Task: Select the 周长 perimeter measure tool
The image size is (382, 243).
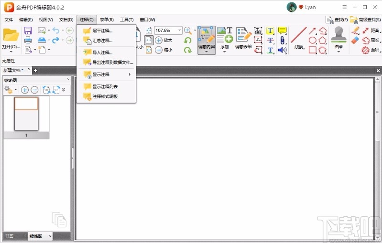Action: [371, 41]
